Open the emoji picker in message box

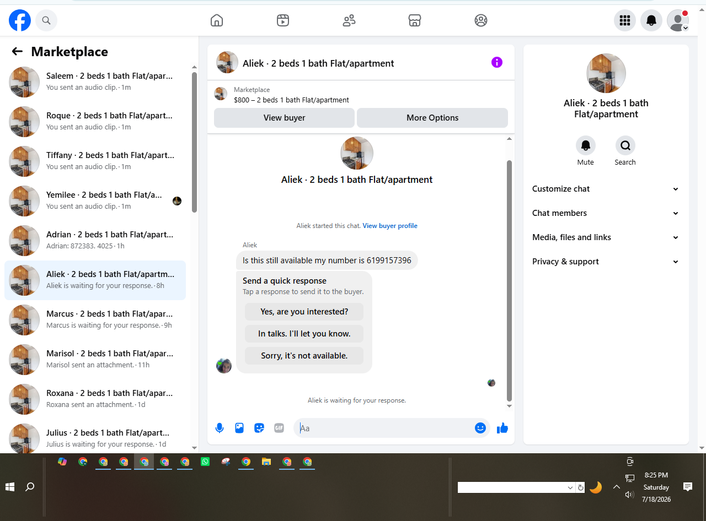(x=480, y=428)
